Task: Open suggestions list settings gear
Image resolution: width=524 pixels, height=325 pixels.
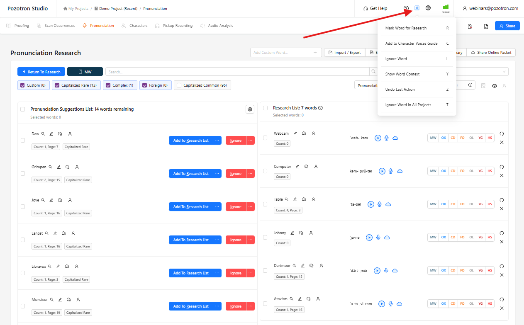Action: pyautogui.click(x=250, y=109)
